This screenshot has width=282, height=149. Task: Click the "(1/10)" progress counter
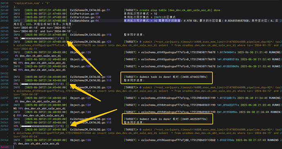(x=59, y=38)
